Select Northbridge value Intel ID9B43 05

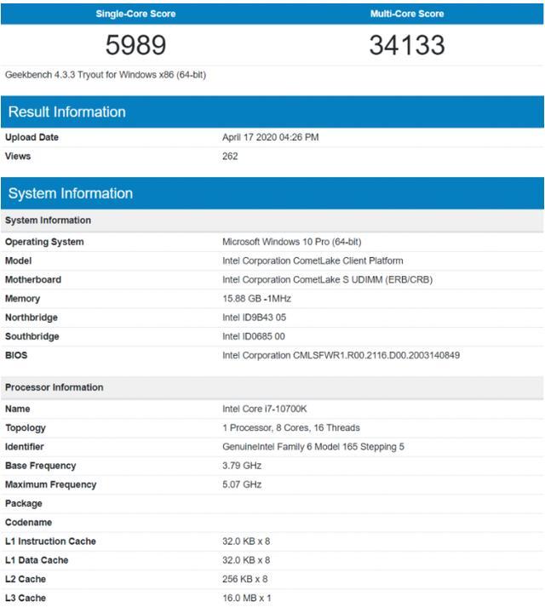pos(254,318)
